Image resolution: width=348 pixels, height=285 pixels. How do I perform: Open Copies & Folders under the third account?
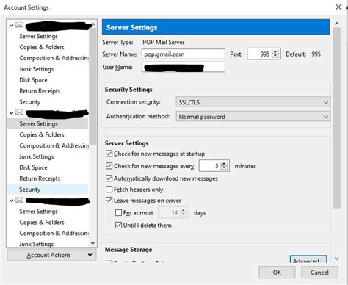[x=42, y=222]
